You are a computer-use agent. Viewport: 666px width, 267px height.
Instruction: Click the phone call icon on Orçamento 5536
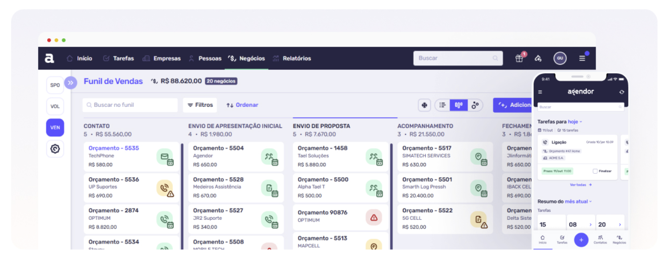tap(165, 189)
